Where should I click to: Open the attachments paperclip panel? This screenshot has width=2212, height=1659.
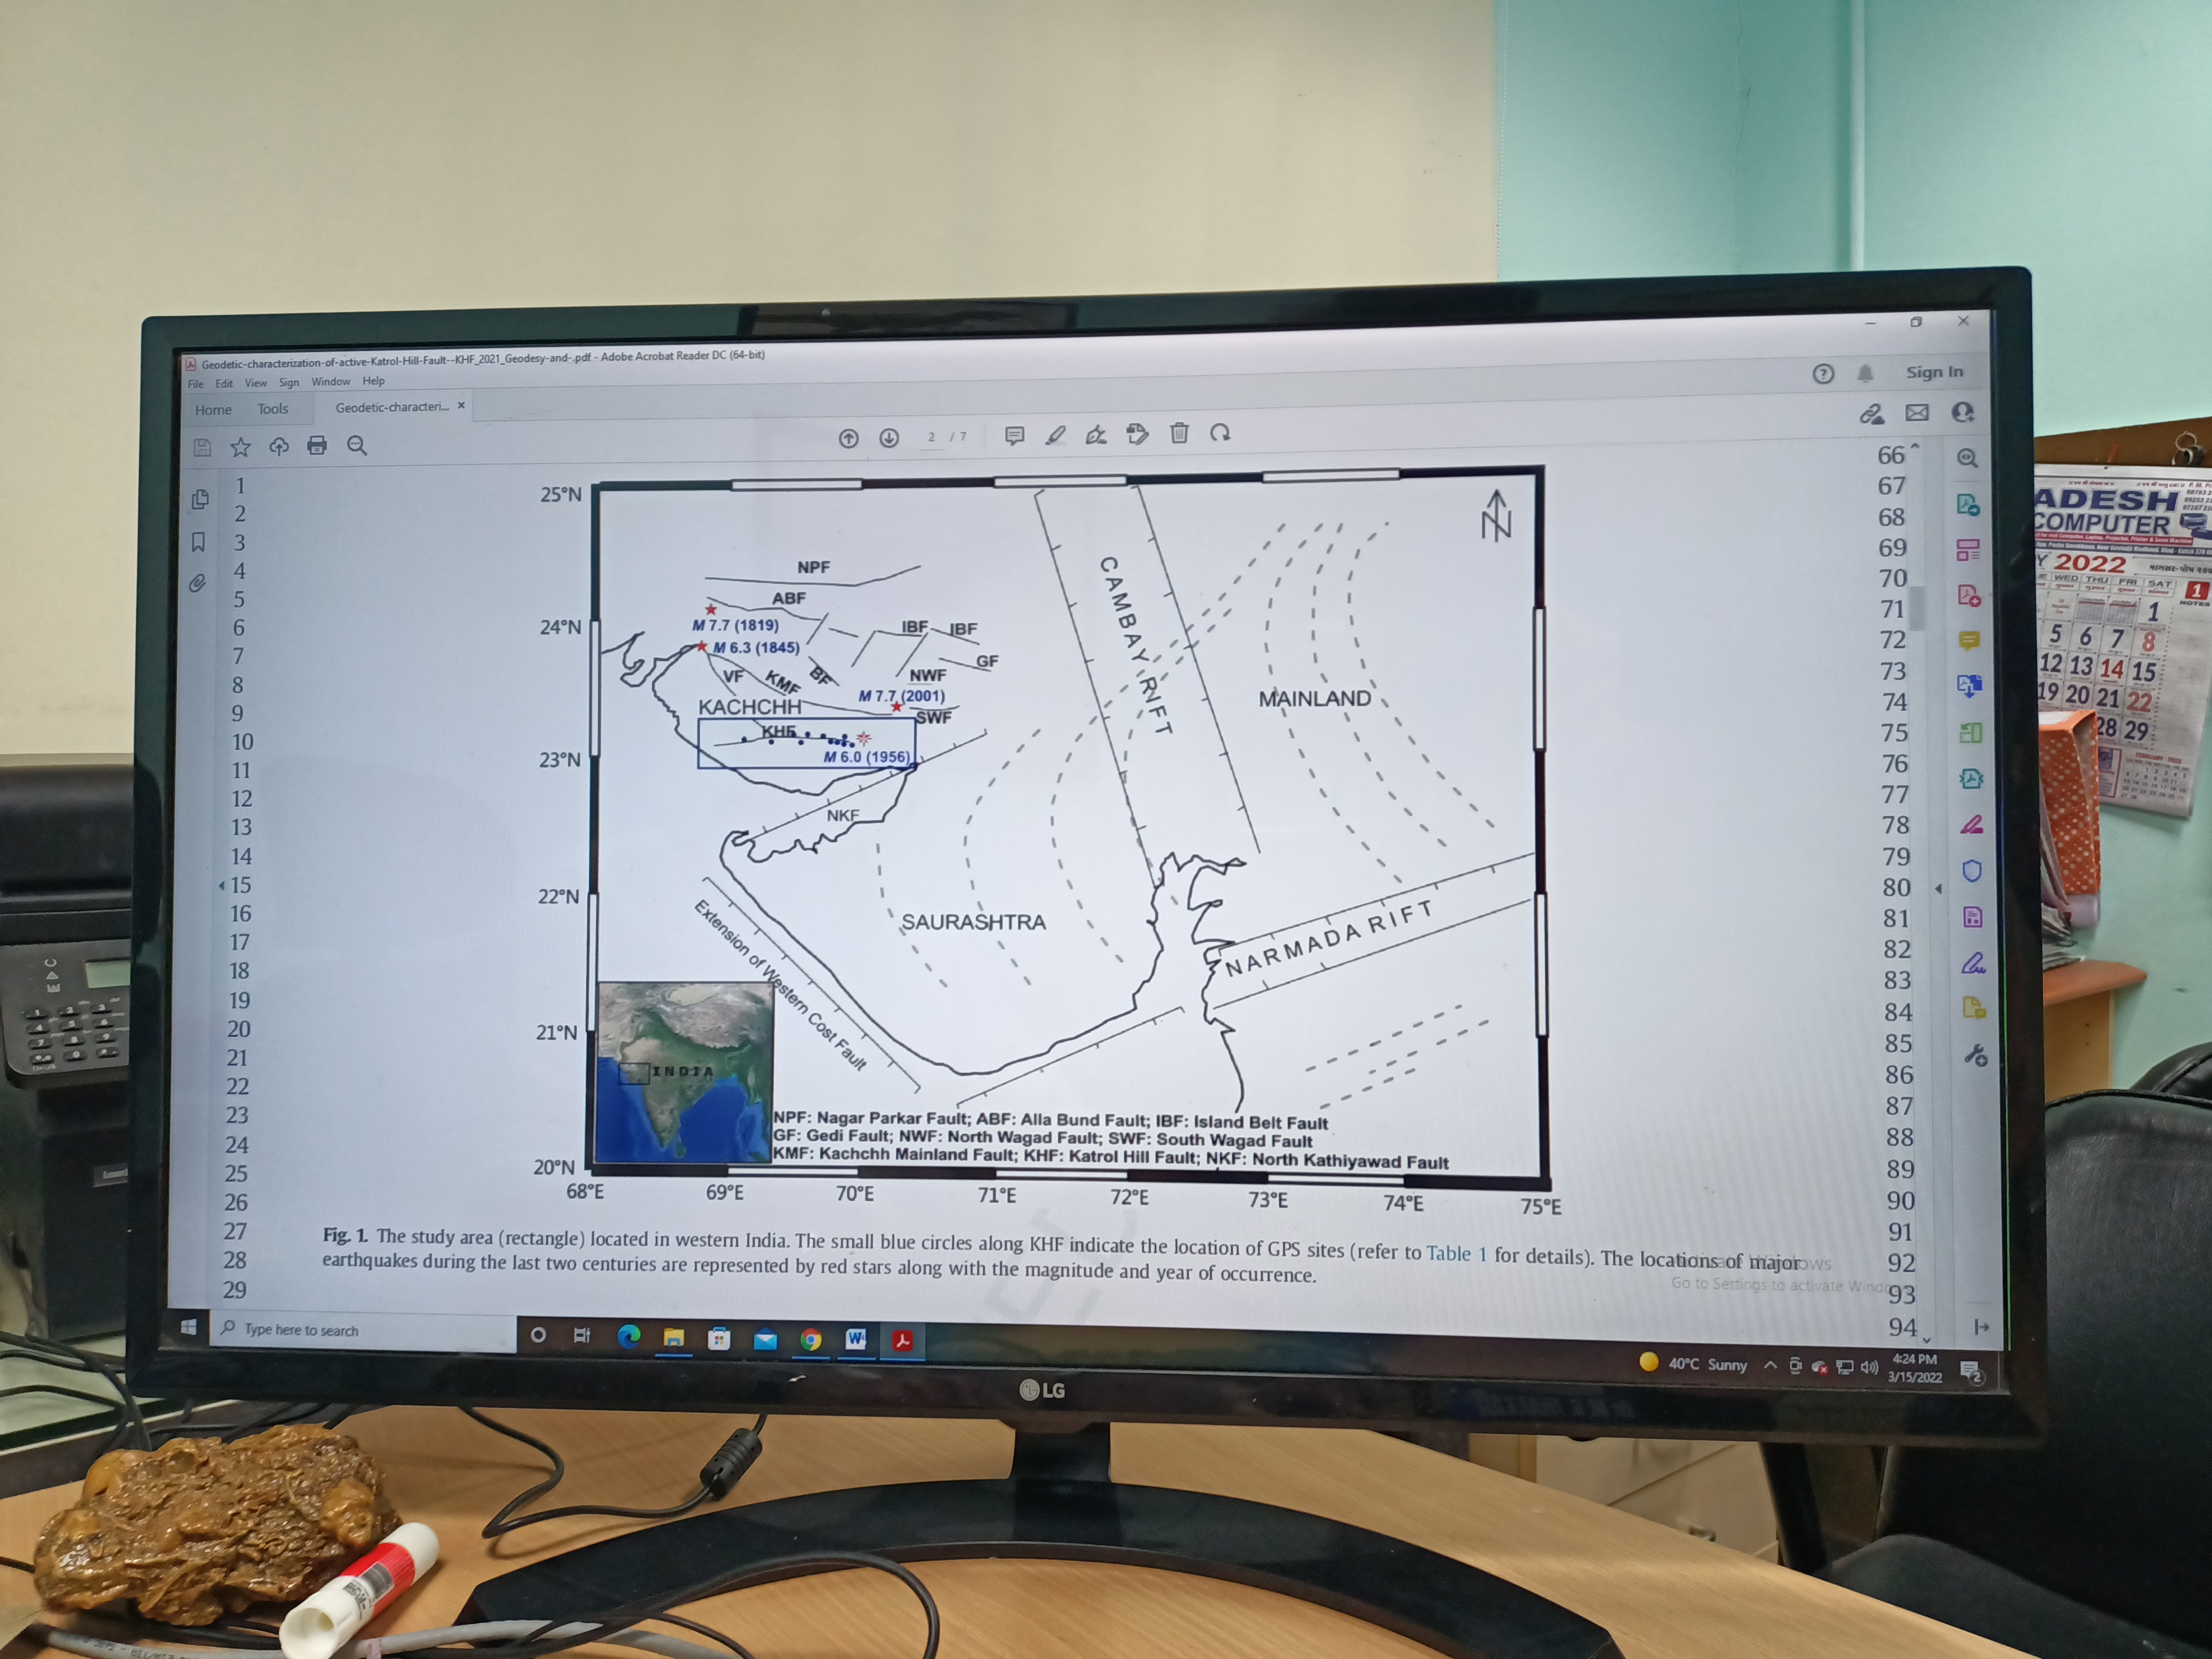197,583
